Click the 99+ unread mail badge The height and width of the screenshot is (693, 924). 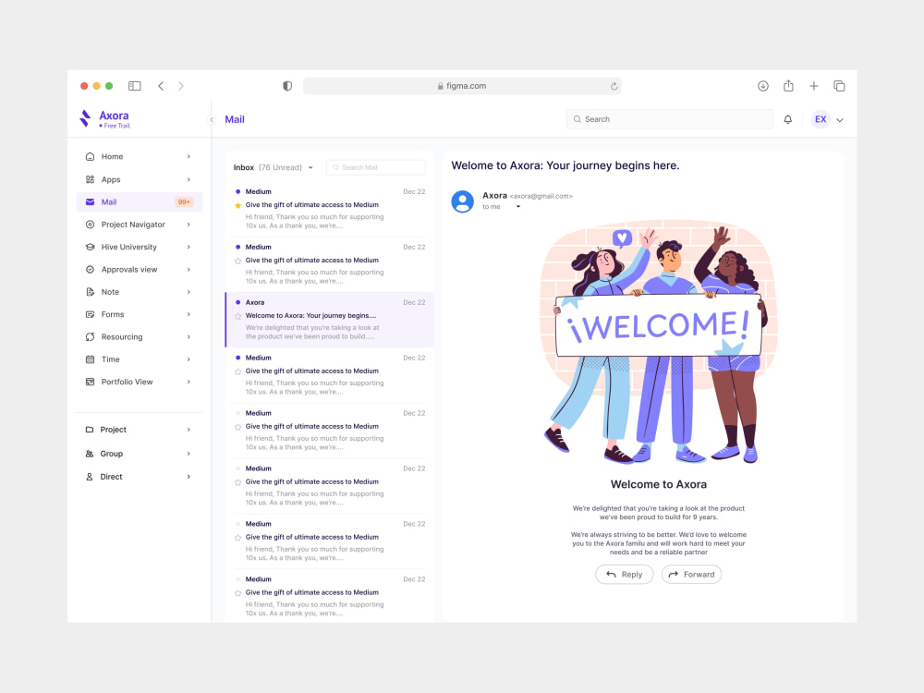184,202
